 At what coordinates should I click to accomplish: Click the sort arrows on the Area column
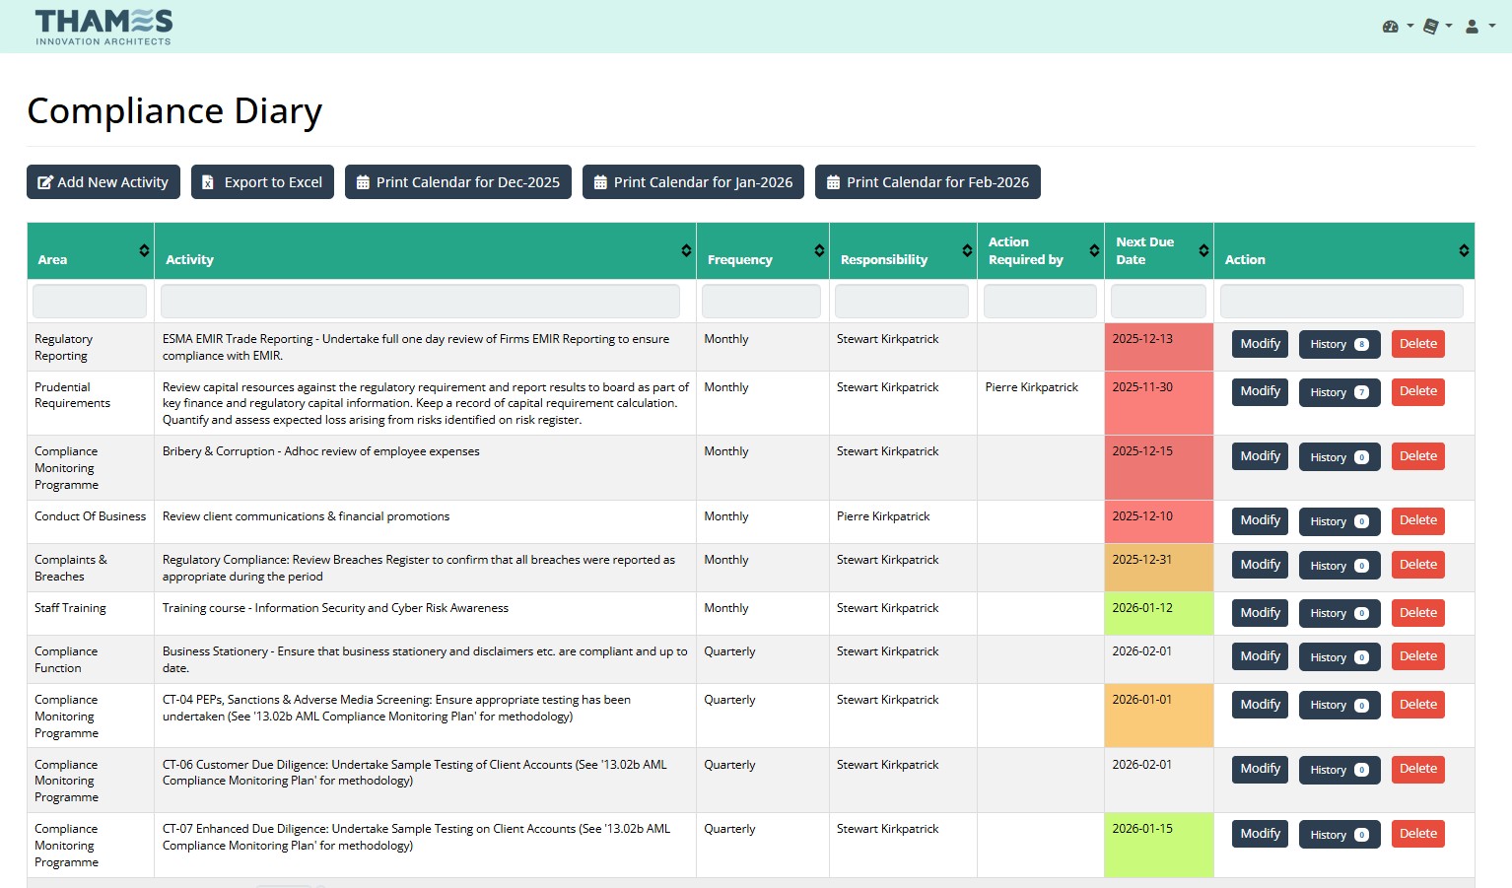pyautogui.click(x=144, y=250)
